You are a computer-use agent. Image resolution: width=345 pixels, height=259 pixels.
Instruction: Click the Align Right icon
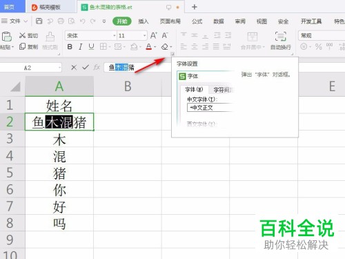(206, 47)
